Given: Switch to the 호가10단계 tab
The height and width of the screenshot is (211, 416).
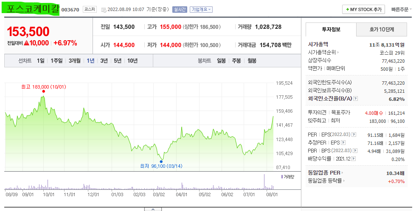Looking at the screenshot, I should (x=382, y=29).
